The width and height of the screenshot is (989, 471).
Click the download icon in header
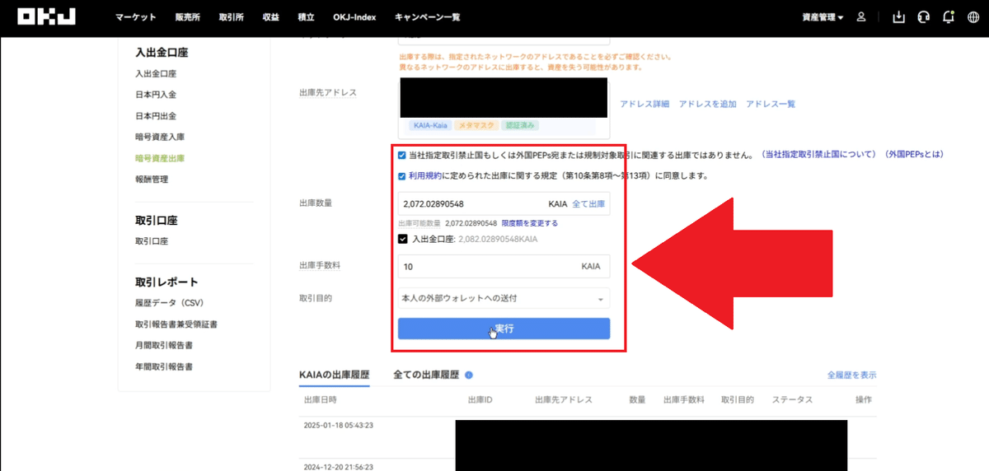899,17
